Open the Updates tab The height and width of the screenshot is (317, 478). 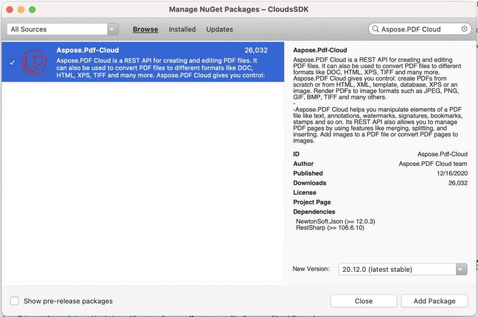pyautogui.click(x=219, y=29)
